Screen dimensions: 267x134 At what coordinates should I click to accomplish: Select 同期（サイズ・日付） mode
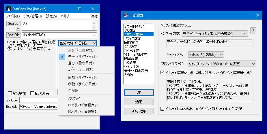click(86, 78)
